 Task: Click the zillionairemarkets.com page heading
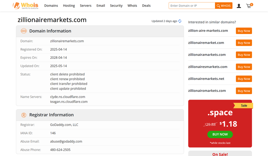coord(52,20)
